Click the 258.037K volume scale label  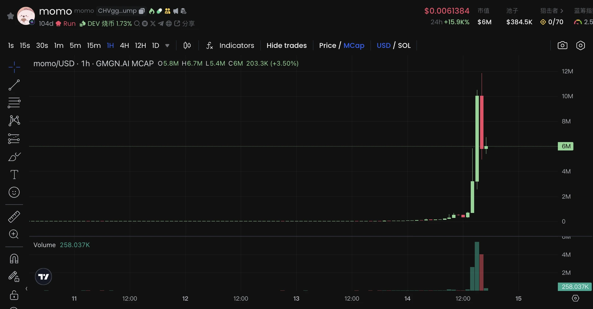pos(575,287)
